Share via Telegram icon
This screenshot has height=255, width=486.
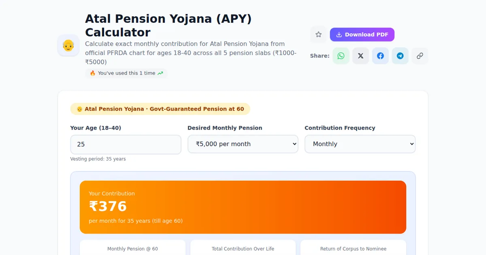[x=400, y=56]
